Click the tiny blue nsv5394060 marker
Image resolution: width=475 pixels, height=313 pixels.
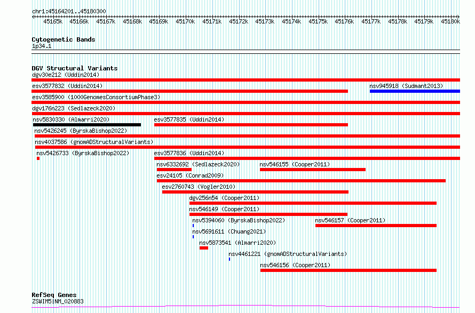[193, 226]
